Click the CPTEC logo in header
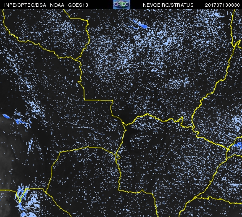Image resolution: width=242 pixels, height=217 pixels. (121, 5)
